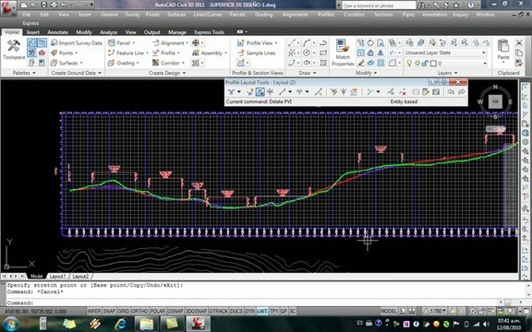This screenshot has height=332, width=532.
Task: Click Match Properties
Action: click(x=343, y=53)
